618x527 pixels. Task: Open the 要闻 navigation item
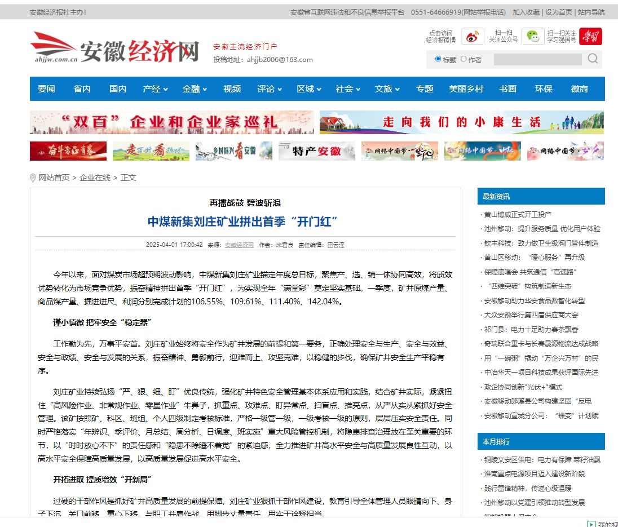pos(46,89)
